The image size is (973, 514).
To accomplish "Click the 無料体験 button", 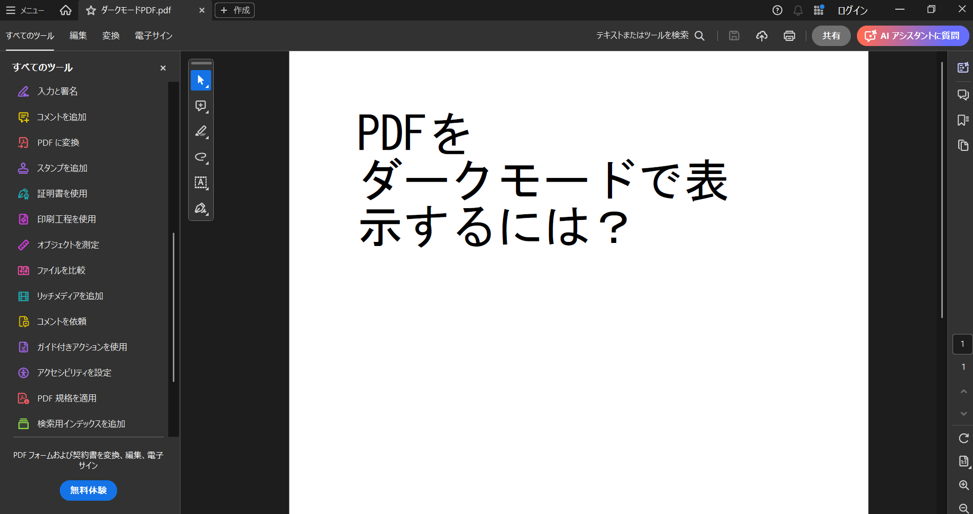I will (x=88, y=490).
